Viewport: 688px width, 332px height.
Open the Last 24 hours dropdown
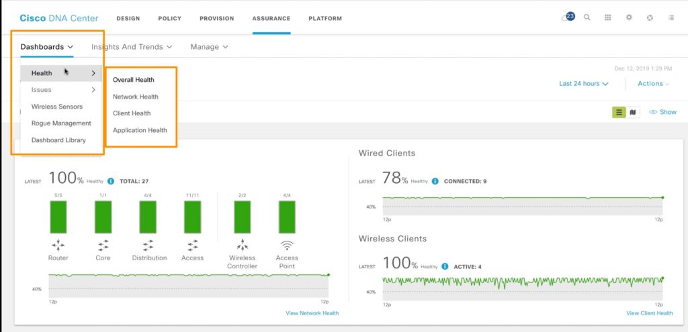click(x=584, y=84)
